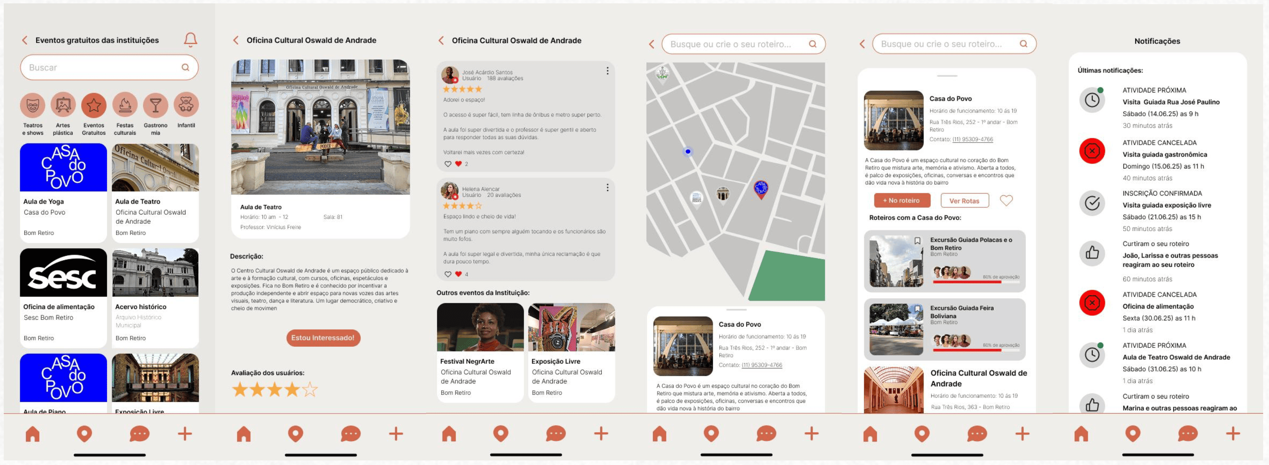This screenshot has height=465, width=1269.
Task: Open the Festas culturais category icon
Action: point(125,105)
